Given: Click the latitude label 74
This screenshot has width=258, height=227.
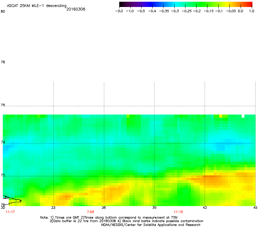Looking at the screenshot, I should tap(3, 142).
